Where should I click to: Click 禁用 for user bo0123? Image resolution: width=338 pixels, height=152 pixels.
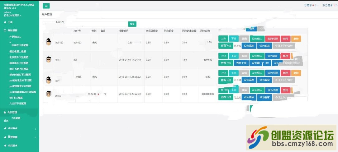pos(285,39)
